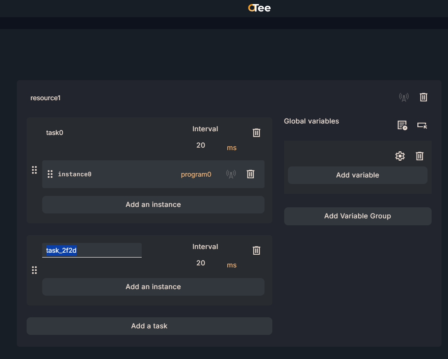The height and width of the screenshot is (359, 448).
Task: Click the task0 outer drag handle
Action: pyautogui.click(x=34, y=170)
